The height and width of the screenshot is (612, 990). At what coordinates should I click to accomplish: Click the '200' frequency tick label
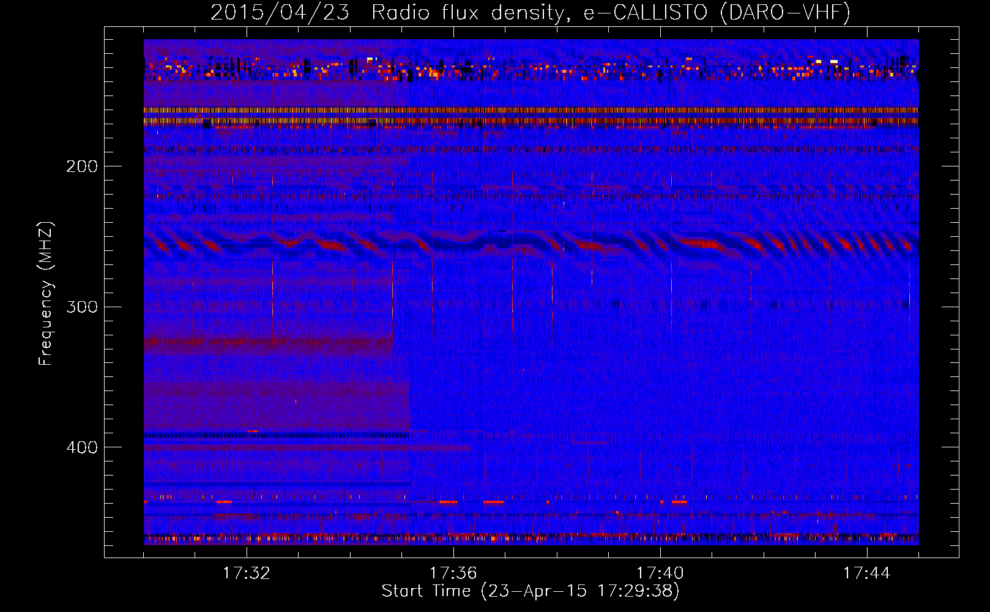click(x=82, y=166)
